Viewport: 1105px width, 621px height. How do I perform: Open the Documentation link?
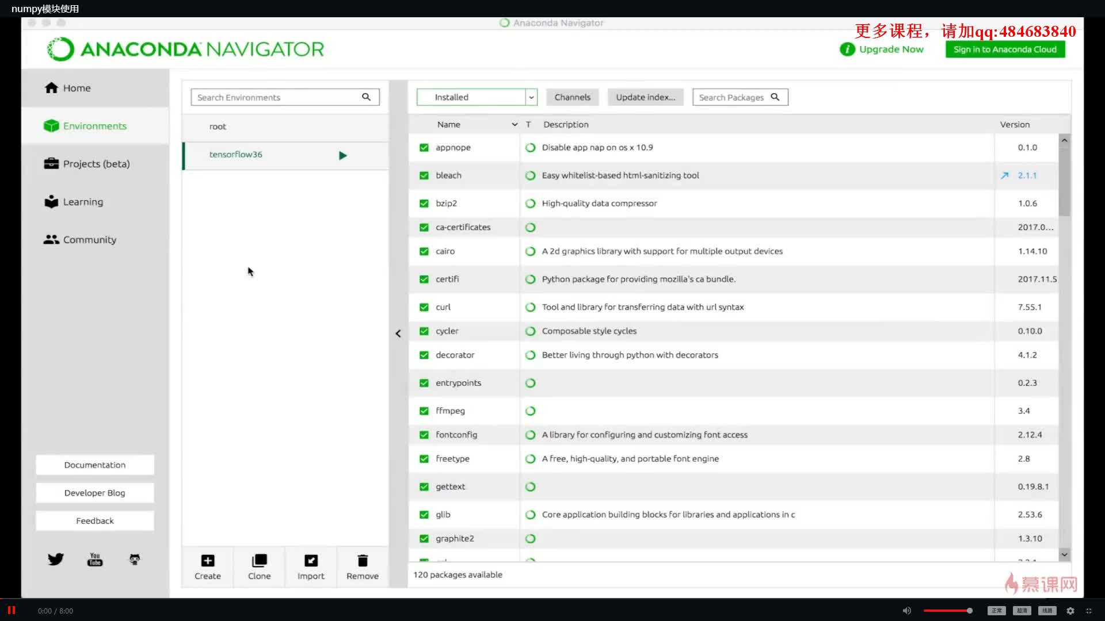[95, 465]
